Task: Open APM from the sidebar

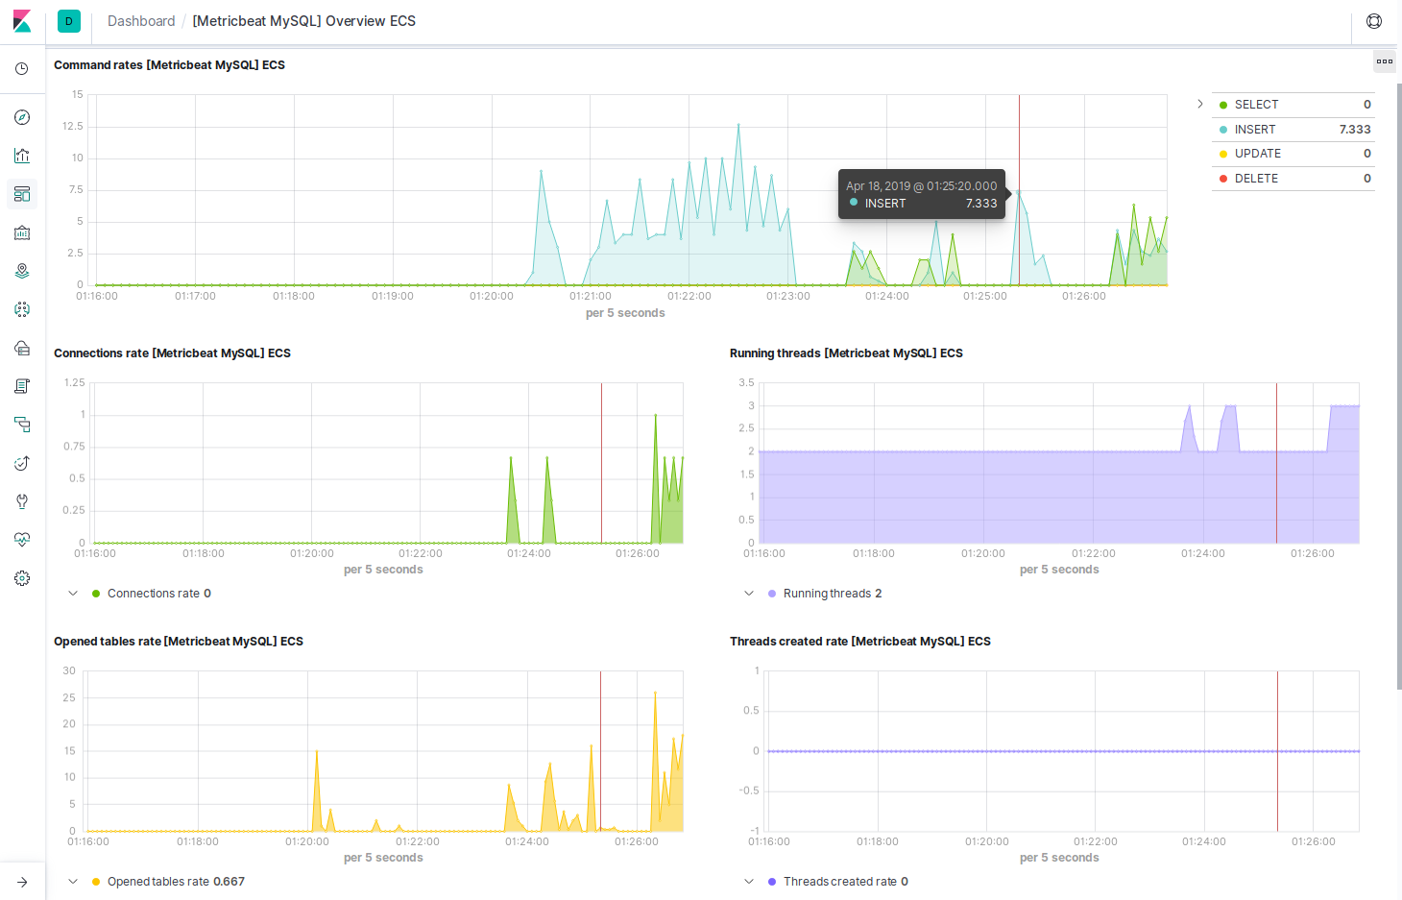Action: point(22,425)
